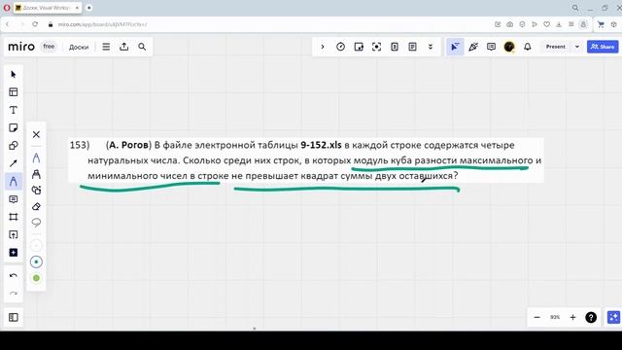Select the Eraser tool
This screenshot has width=622, height=350.
36,206
